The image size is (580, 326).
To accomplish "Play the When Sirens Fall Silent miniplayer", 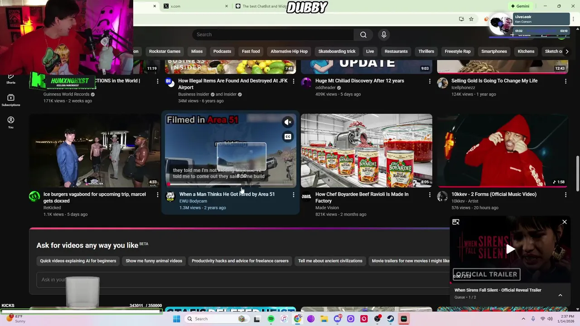I will pyautogui.click(x=510, y=249).
